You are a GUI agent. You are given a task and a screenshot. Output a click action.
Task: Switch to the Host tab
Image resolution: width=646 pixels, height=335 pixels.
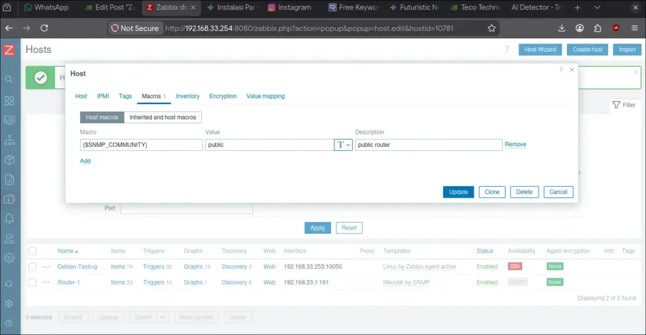click(x=81, y=96)
